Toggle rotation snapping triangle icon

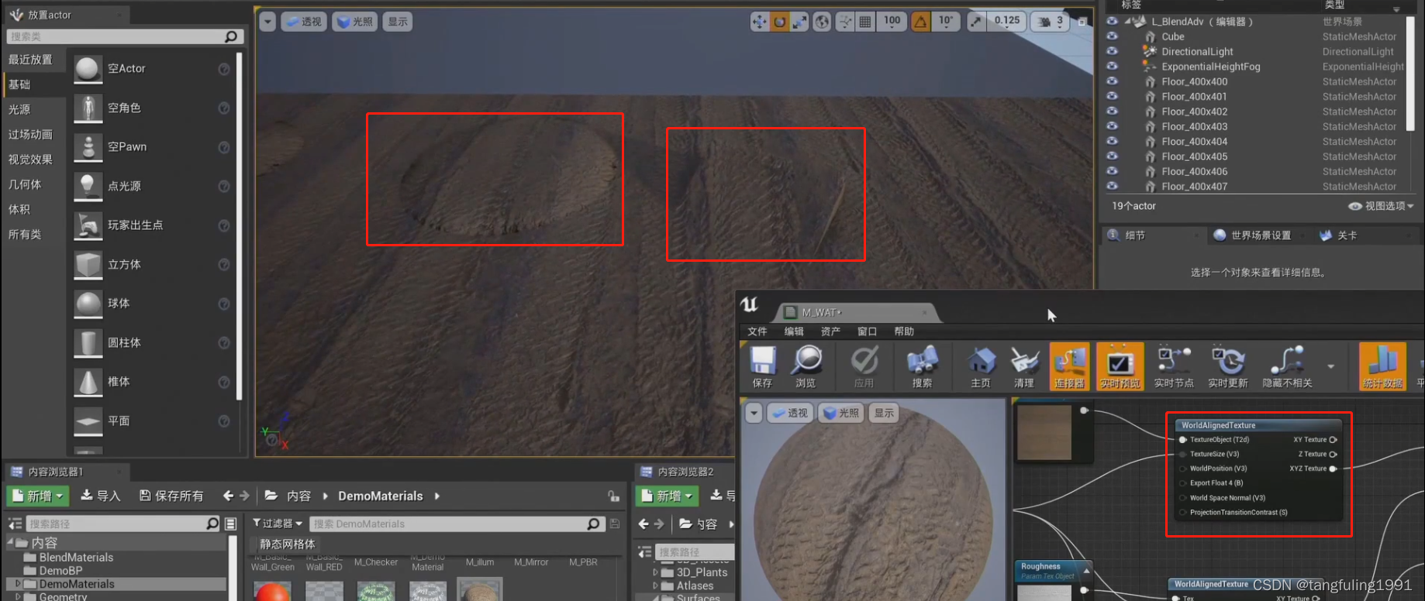[920, 22]
